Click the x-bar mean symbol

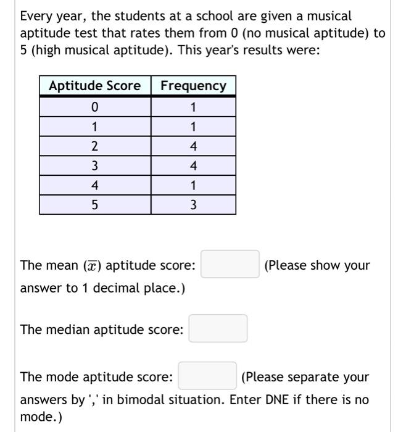(92, 266)
